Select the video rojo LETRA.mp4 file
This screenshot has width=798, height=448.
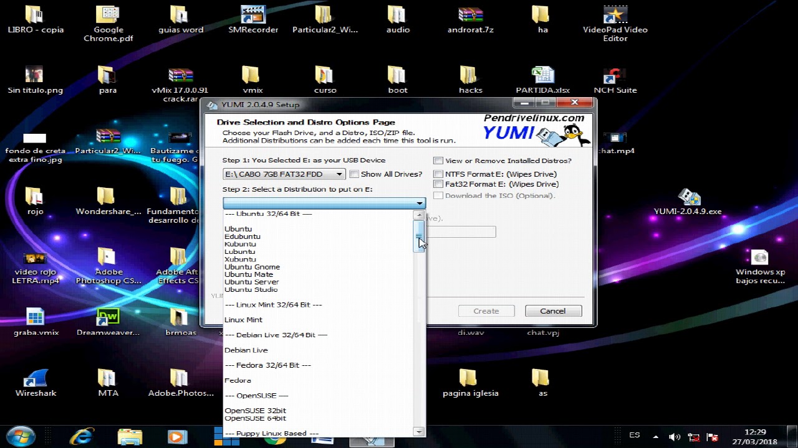click(x=36, y=266)
